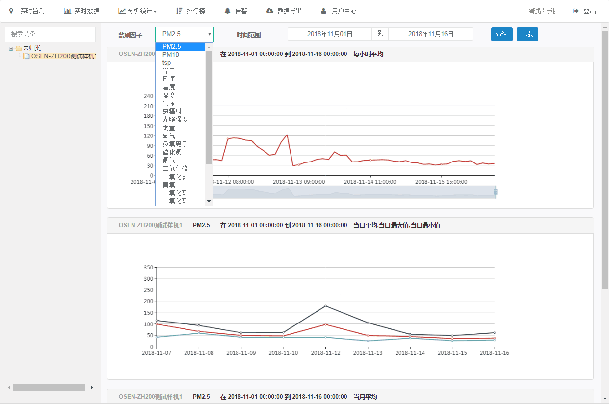The height and width of the screenshot is (404, 609).
Task: Click the 搜索设备 search field
Action: (x=50, y=34)
